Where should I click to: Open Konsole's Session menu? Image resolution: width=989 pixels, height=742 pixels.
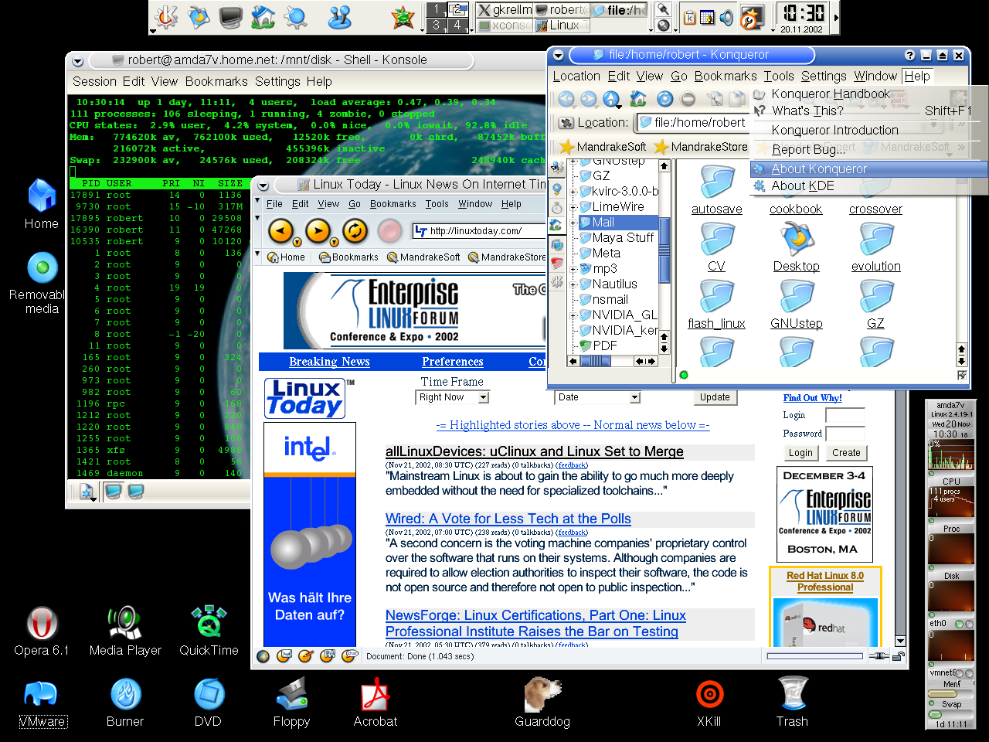(94, 81)
